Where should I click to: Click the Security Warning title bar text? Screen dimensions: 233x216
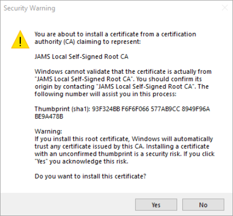tap(29, 8)
